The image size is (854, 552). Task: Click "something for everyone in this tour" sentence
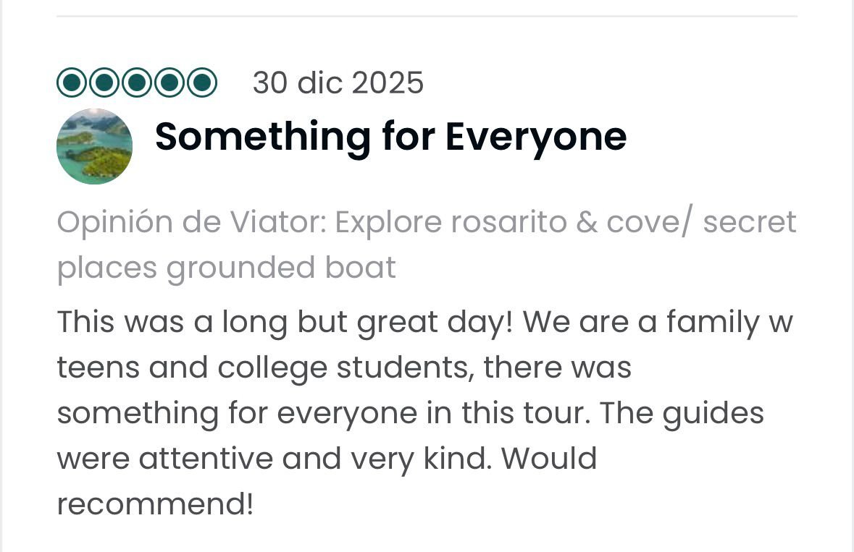coord(324,413)
